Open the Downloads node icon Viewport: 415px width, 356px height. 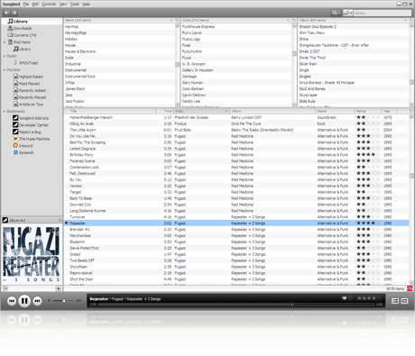[10, 28]
